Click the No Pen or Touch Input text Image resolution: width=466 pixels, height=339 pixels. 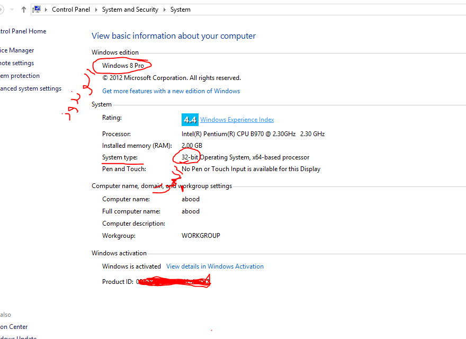coord(251,169)
